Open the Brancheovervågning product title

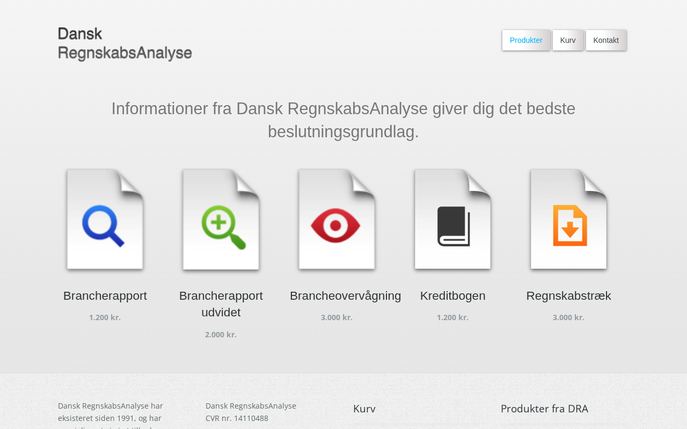point(346,296)
